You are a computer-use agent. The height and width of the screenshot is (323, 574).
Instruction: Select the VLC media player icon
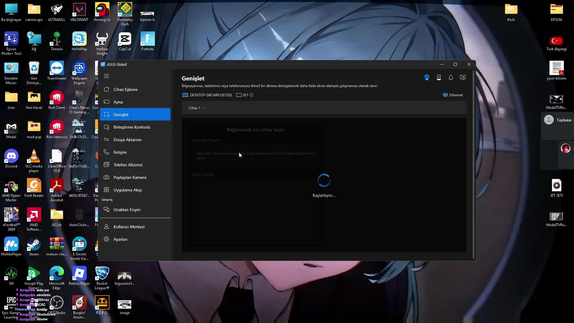34,161
